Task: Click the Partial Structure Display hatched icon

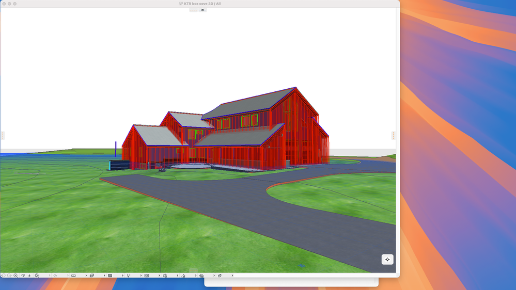Action: click(110, 276)
